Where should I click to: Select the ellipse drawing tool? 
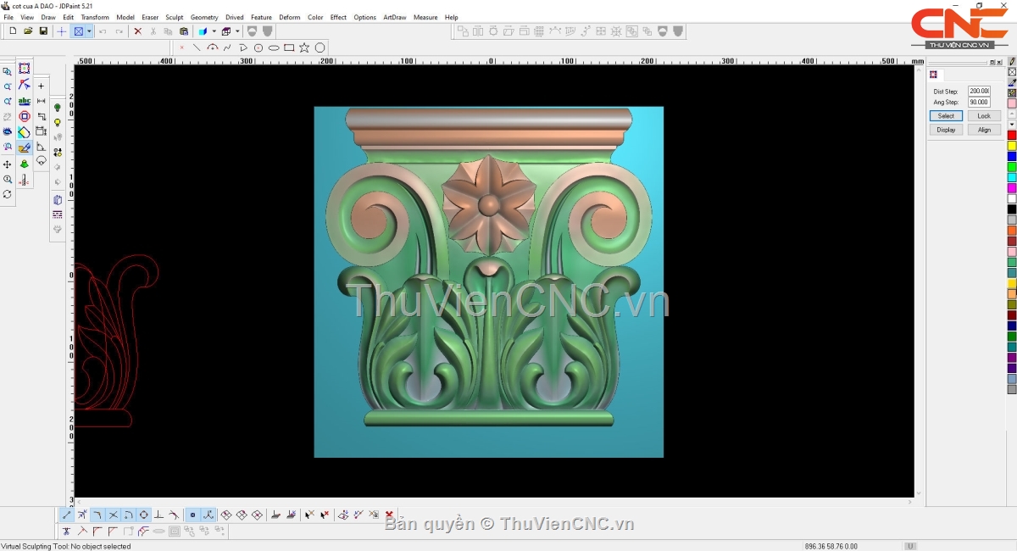[x=274, y=47]
